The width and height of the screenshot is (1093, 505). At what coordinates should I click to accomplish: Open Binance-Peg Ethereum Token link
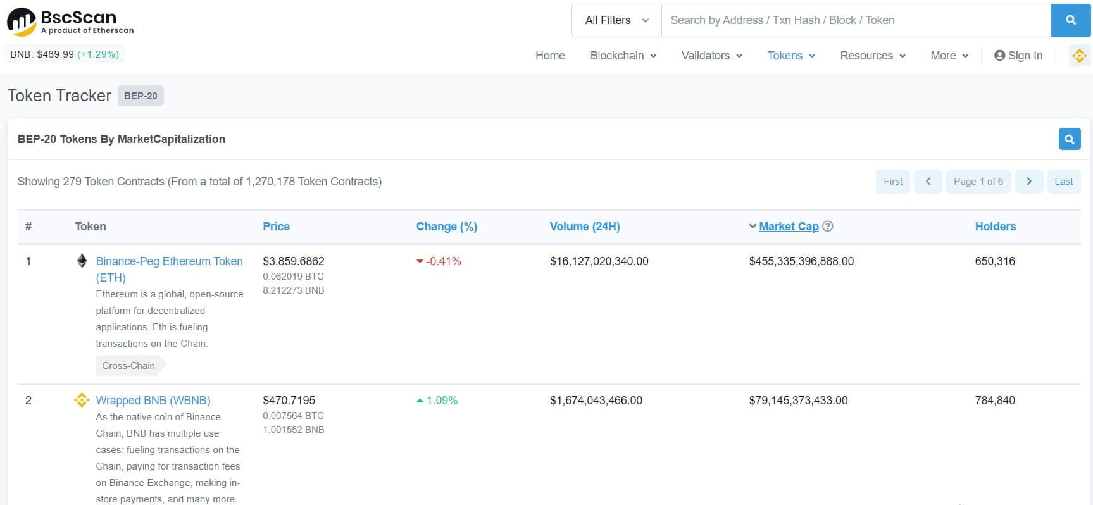169,261
